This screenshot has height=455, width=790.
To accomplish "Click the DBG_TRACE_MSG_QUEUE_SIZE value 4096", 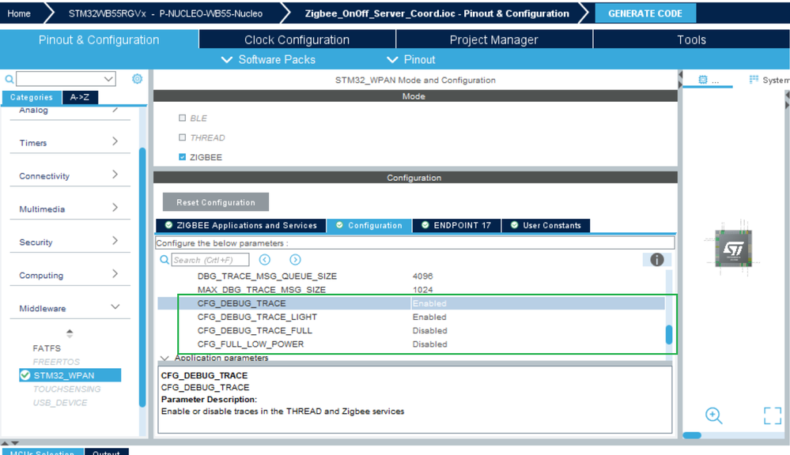I will pyautogui.click(x=422, y=276).
